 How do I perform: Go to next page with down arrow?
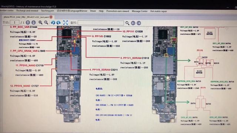tap(34, 23)
